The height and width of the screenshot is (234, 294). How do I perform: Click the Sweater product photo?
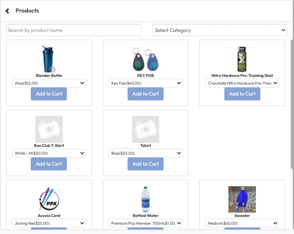tap(242, 199)
